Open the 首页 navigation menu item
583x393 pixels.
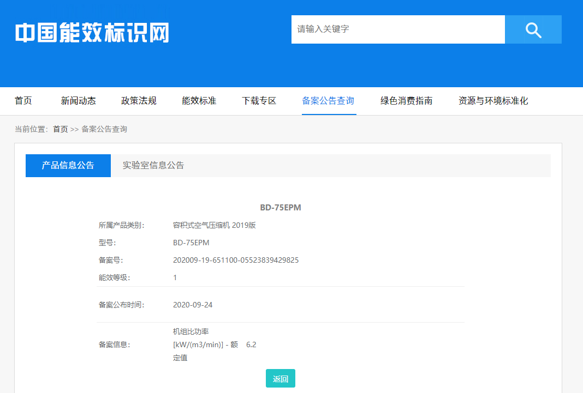[23, 101]
